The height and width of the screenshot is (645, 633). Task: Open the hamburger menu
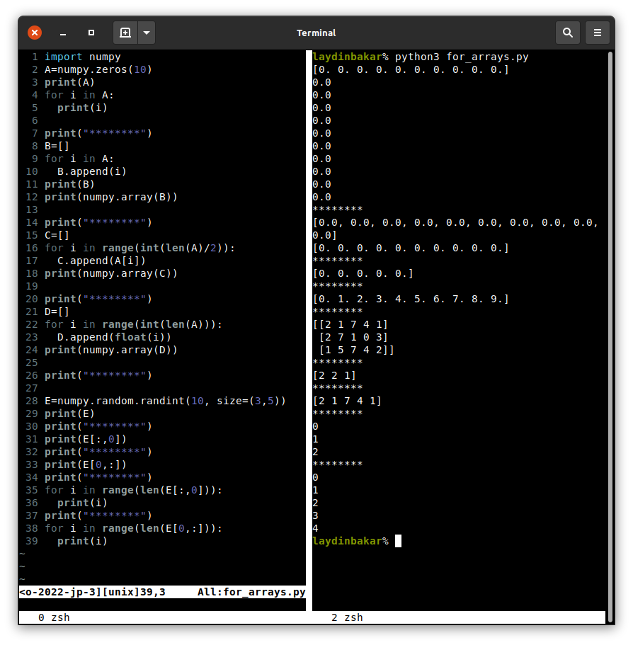point(598,33)
